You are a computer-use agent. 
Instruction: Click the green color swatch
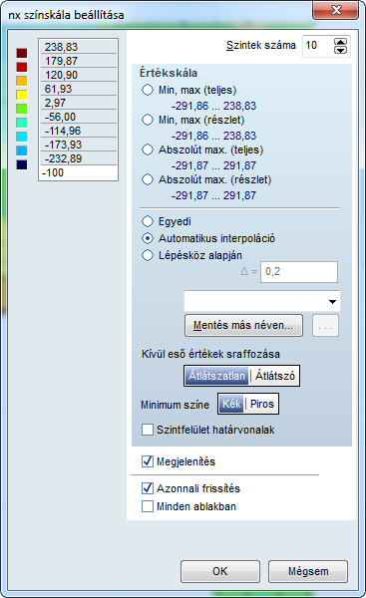22,109
